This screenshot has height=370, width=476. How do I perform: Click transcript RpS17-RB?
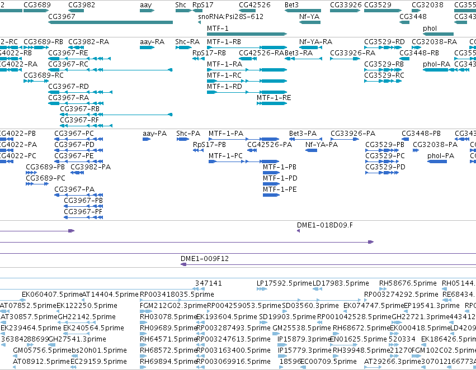coord(199,59)
